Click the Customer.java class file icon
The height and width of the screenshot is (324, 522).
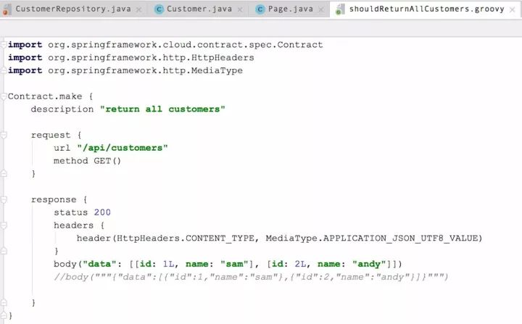(159, 9)
